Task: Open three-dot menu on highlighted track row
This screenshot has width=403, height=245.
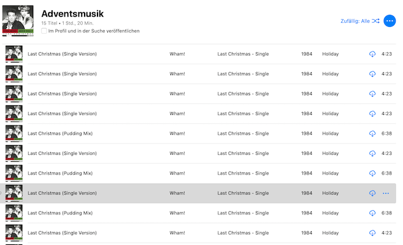Action: (386, 193)
